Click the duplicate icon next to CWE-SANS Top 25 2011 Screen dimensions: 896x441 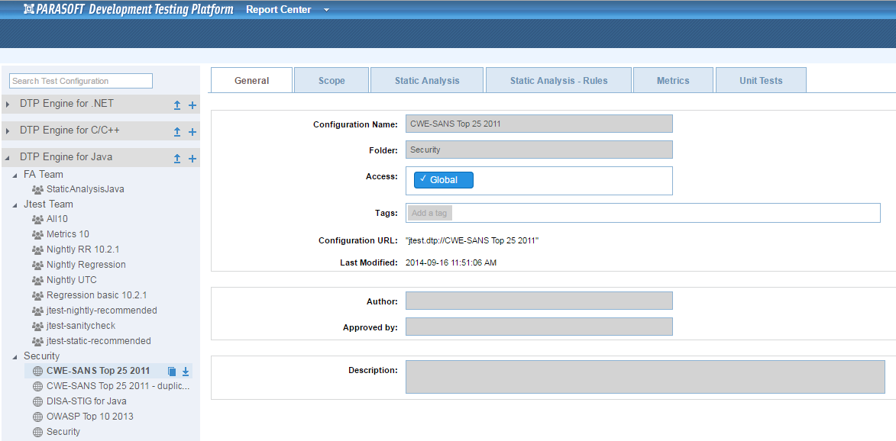[172, 372]
